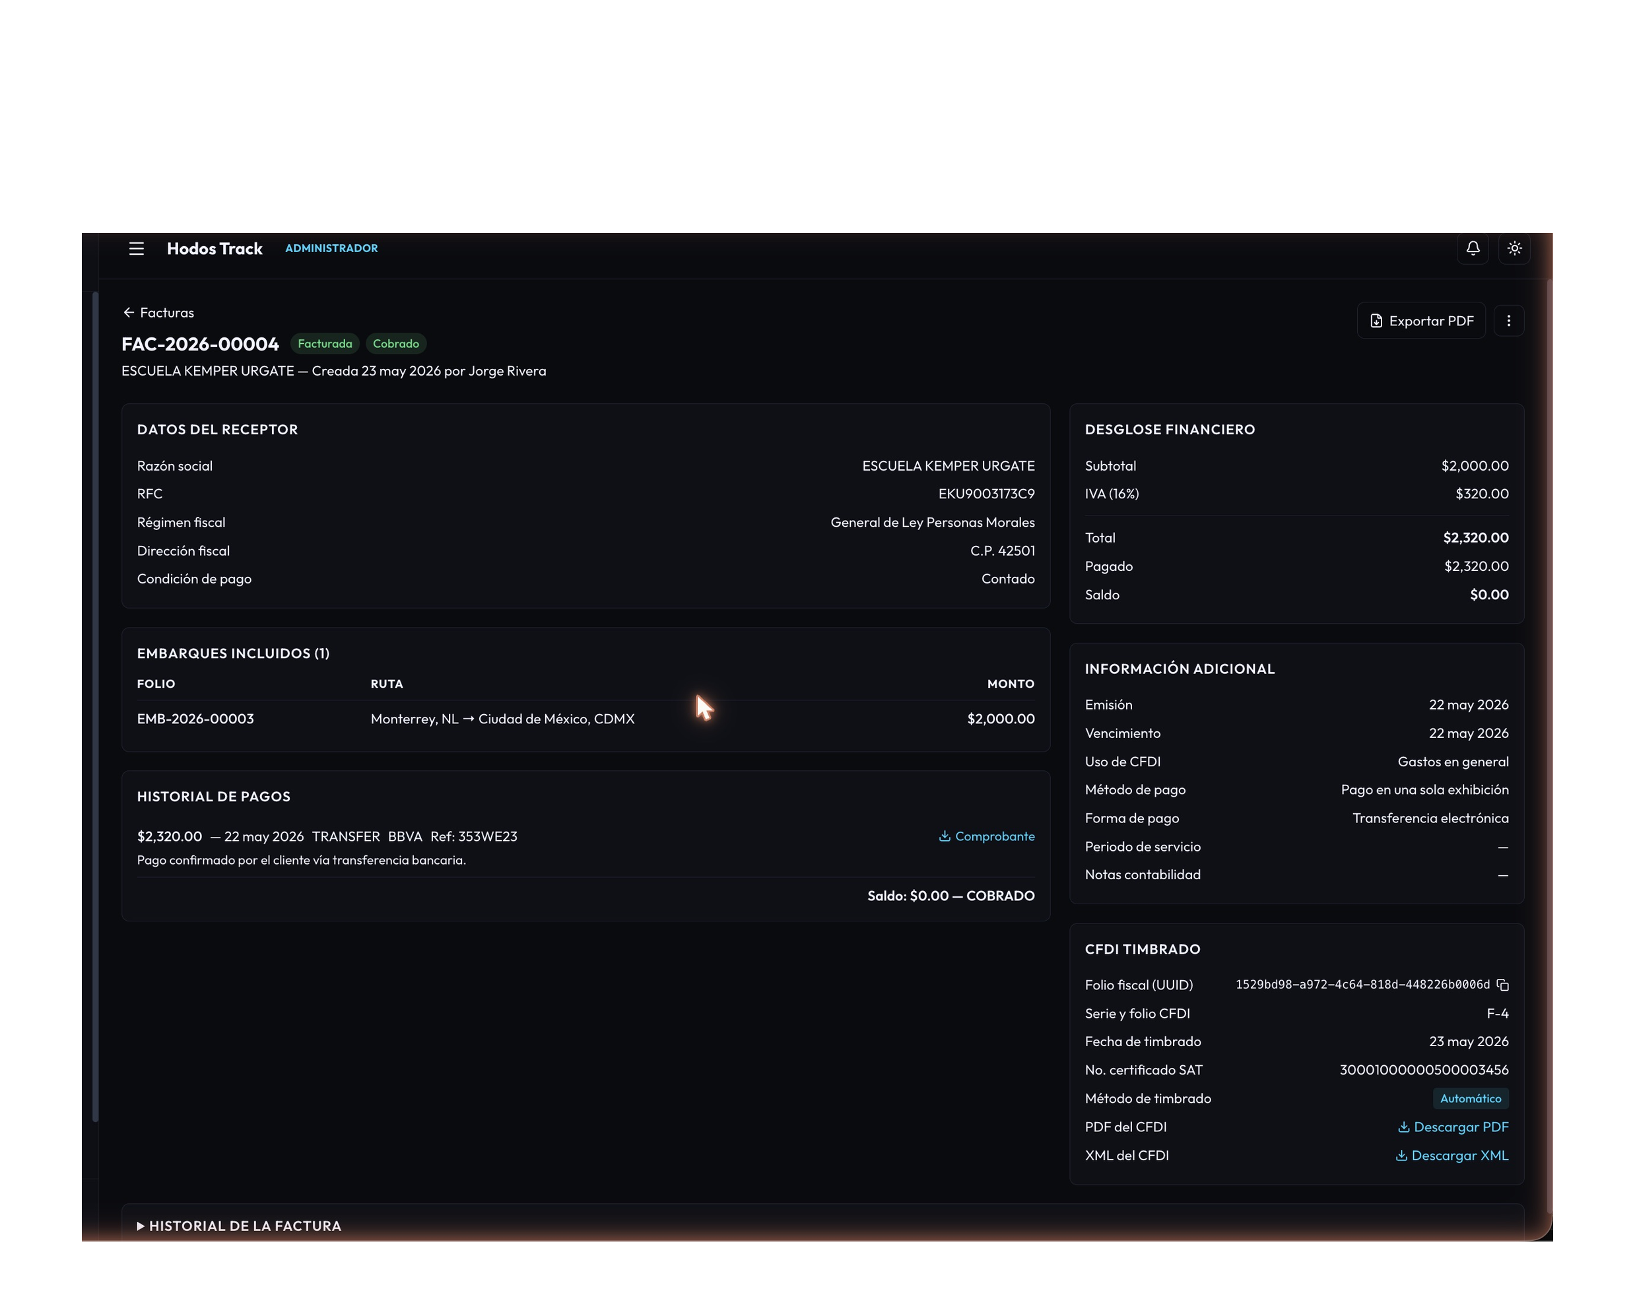Click the RFC value EKU9003173C9
This screenshot has width=1635, height=1293.
pos(986,494)
